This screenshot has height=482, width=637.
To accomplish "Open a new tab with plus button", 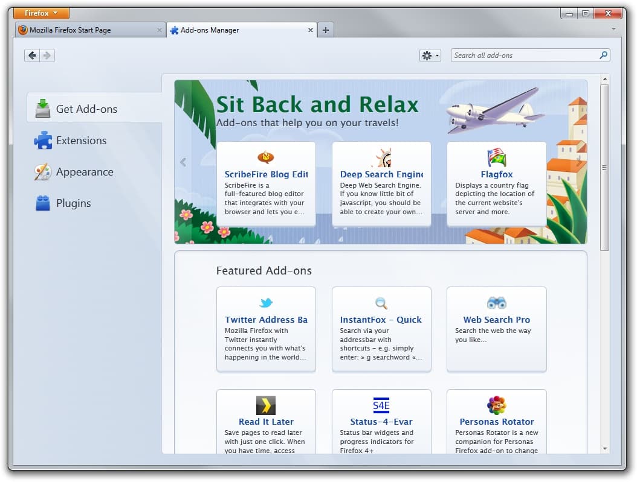I will 326,30.
